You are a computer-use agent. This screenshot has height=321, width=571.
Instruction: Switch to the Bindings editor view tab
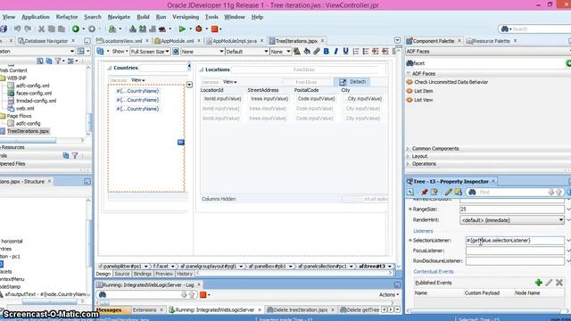click(143, 274)
